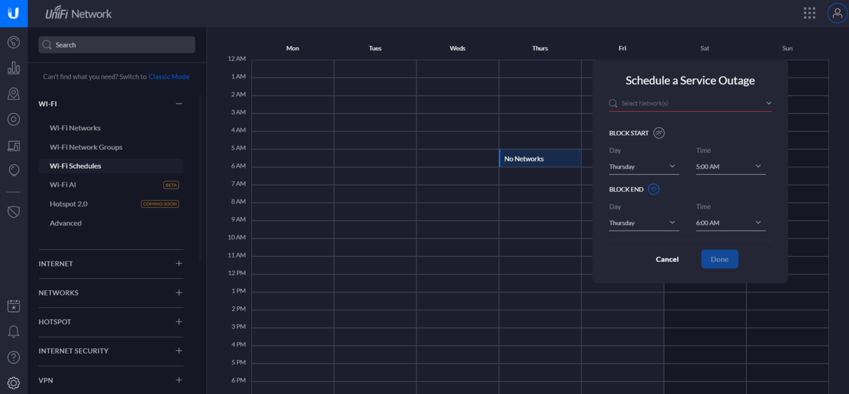Click the Fri column header
The image size is (849, 394).
point(623,48)
